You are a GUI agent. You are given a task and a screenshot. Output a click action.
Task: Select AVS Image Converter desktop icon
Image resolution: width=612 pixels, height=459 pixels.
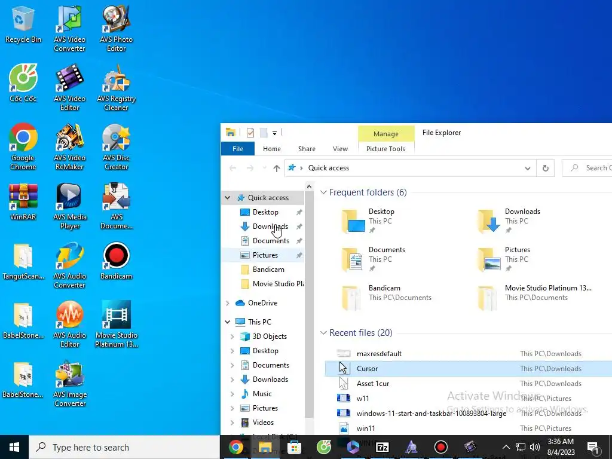click(x=69, y=384)
